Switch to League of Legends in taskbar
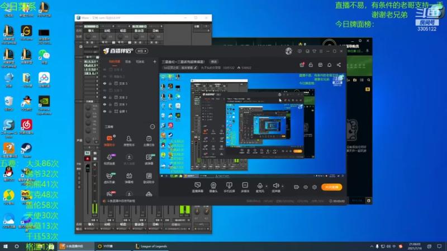The width and height of the screenshot is (447, 251). 151,247
